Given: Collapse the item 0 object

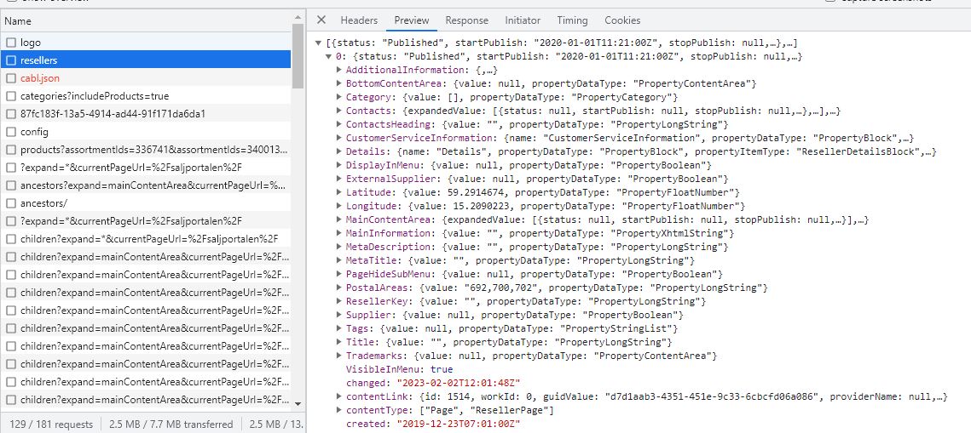Looking at the screenshot, I should 329,56.
